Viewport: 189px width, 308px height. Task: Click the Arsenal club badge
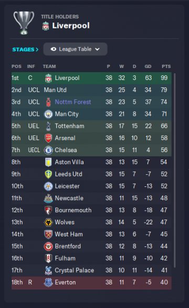coord(48,138)
